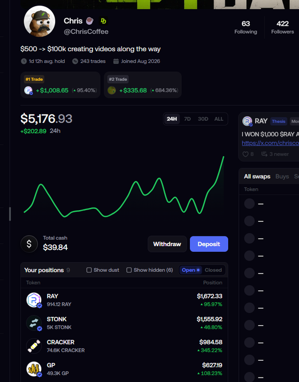Screen dimensions: 299x382
Task: Click GP position value $627.19
Action: coord(212,365)
